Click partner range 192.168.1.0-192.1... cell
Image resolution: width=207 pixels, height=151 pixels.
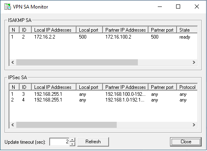click(125, 100)
